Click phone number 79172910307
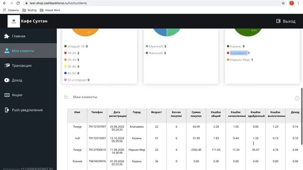The image size is (303, 170). click(x=97, y=138)
